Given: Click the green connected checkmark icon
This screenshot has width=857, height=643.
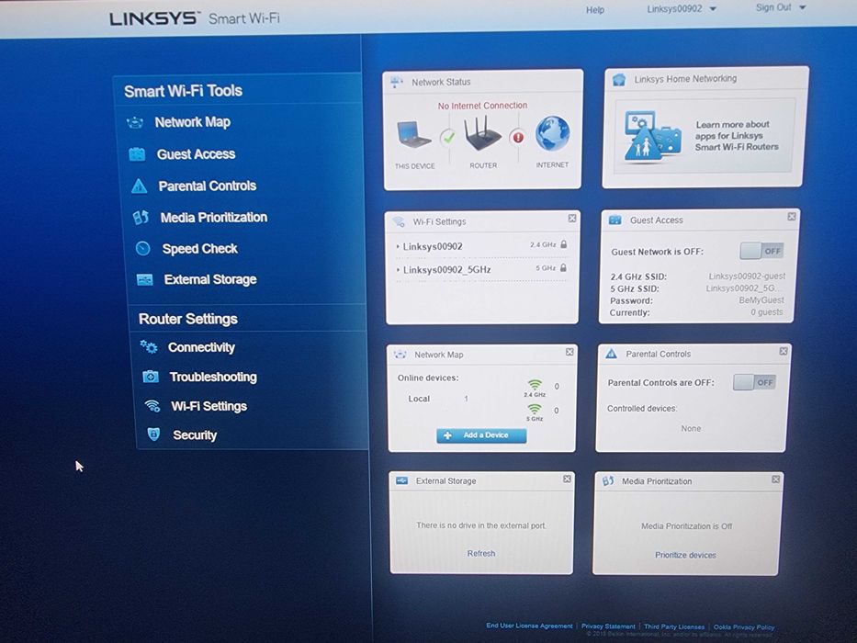Looking at the screenshot, I should pyautogui.click(x=448, y=137).
